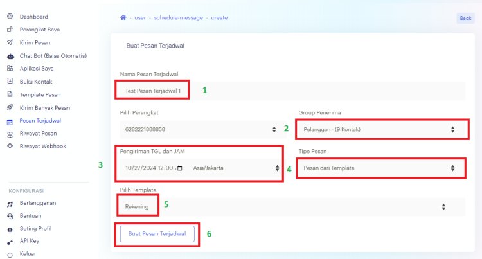
Task: Click the Template Pesan document icon
Action: pos(10,94)
